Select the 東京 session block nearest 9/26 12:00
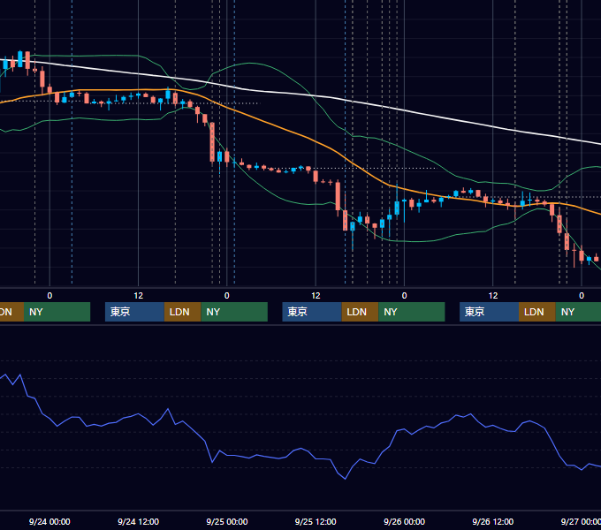 pyautogui.click(x=489, y=312)
